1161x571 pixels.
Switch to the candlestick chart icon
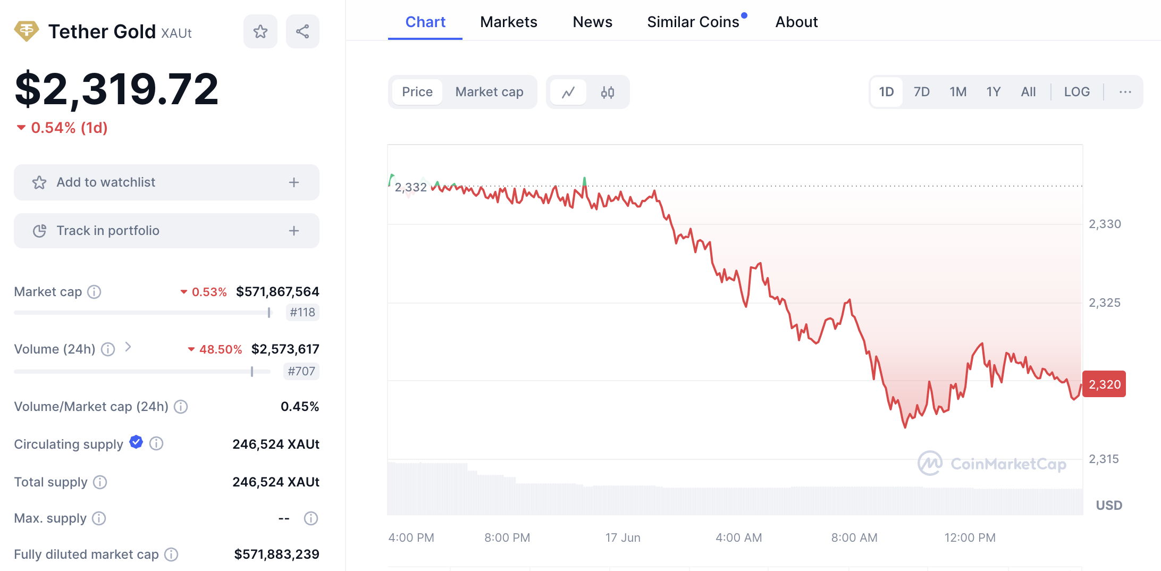click(x=607, y=93)
